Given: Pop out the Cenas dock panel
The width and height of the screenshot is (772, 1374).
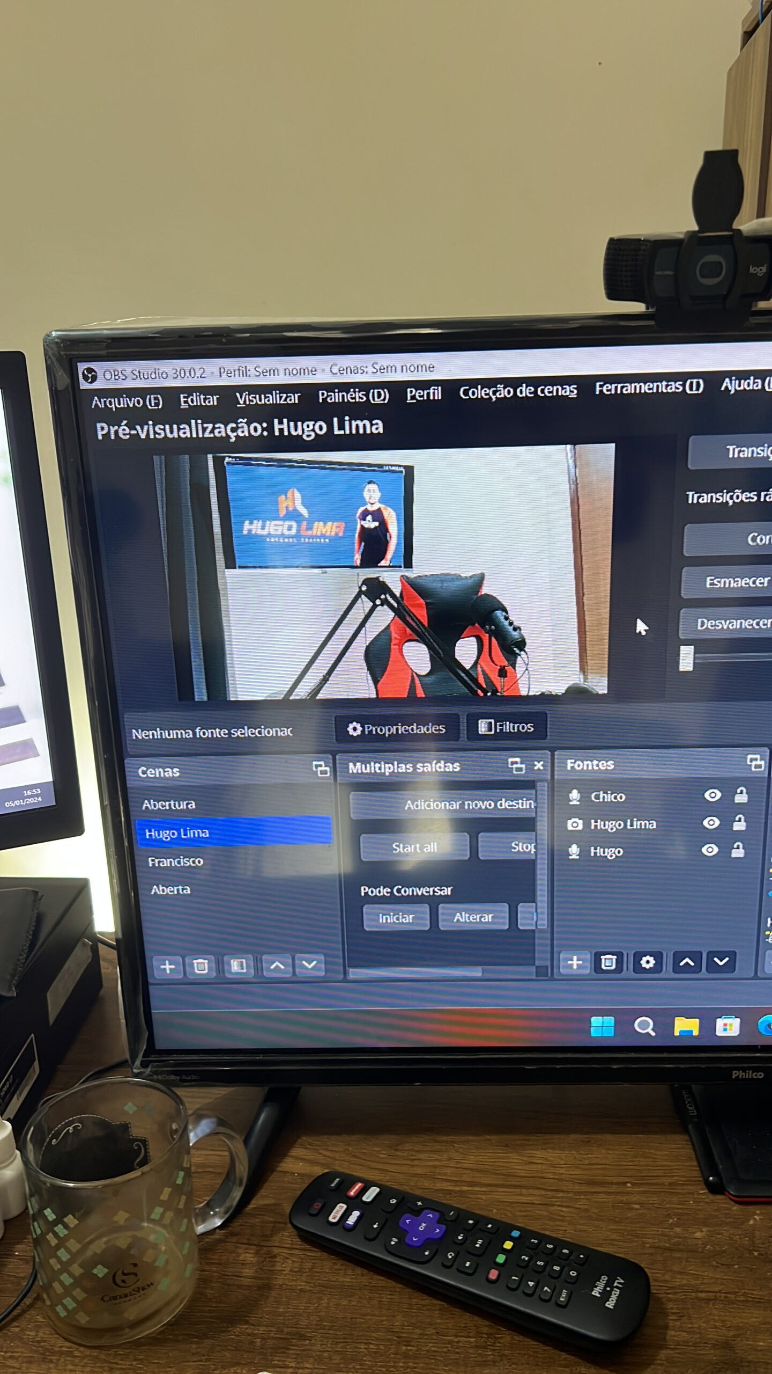Looking at the screenshot, I should [321, 769].
